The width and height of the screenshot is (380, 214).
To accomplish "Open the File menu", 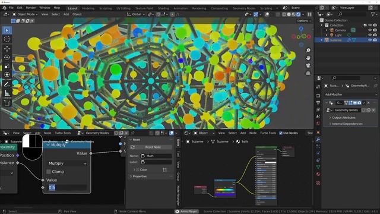I will point(11,8).
